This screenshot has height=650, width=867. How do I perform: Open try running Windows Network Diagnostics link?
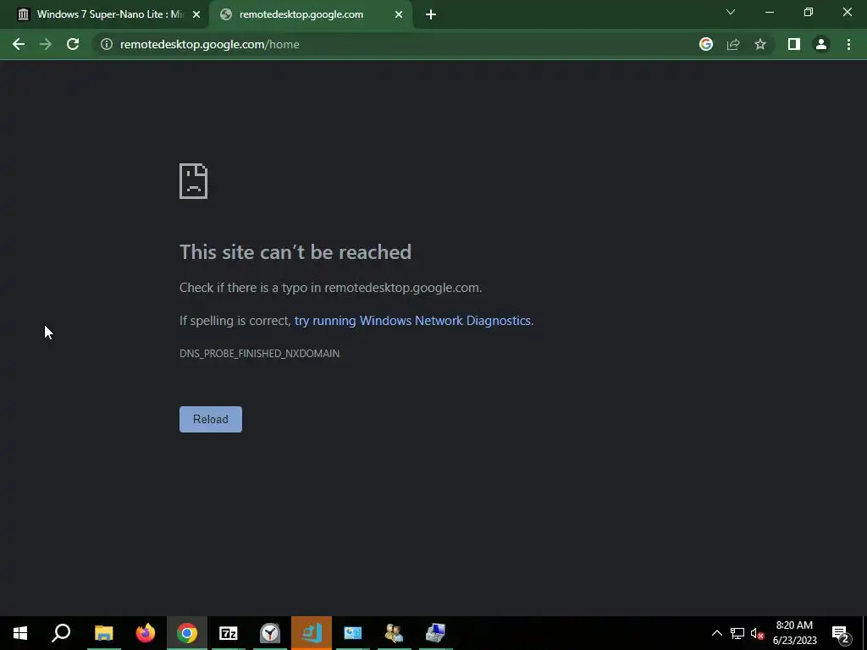click(412, 321)
